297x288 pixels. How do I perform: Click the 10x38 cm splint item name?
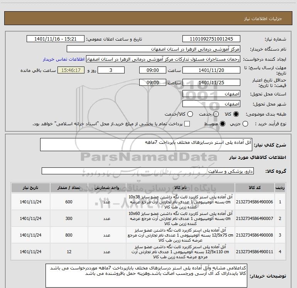click(181, 202)
